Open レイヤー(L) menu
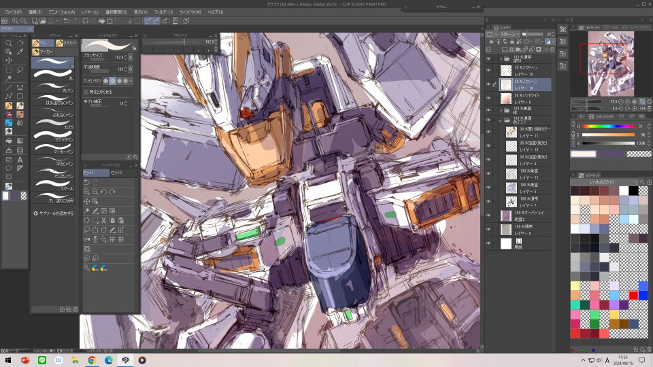This screenshot has height=367, width=653. (x=90, y=12)
